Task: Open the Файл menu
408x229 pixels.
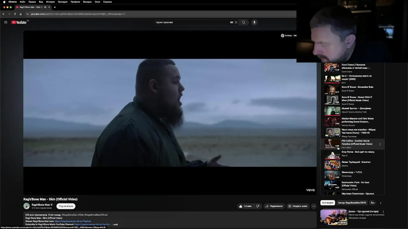Action: point(22,2)
